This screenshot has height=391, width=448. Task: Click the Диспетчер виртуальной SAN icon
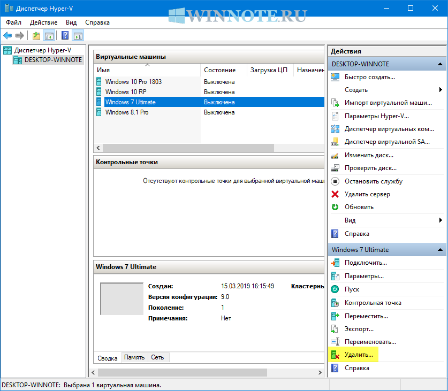(x=335, y=142)
